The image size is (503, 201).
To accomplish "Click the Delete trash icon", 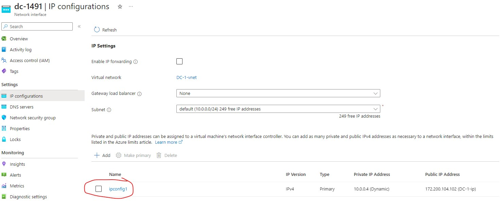I will 159,155.
